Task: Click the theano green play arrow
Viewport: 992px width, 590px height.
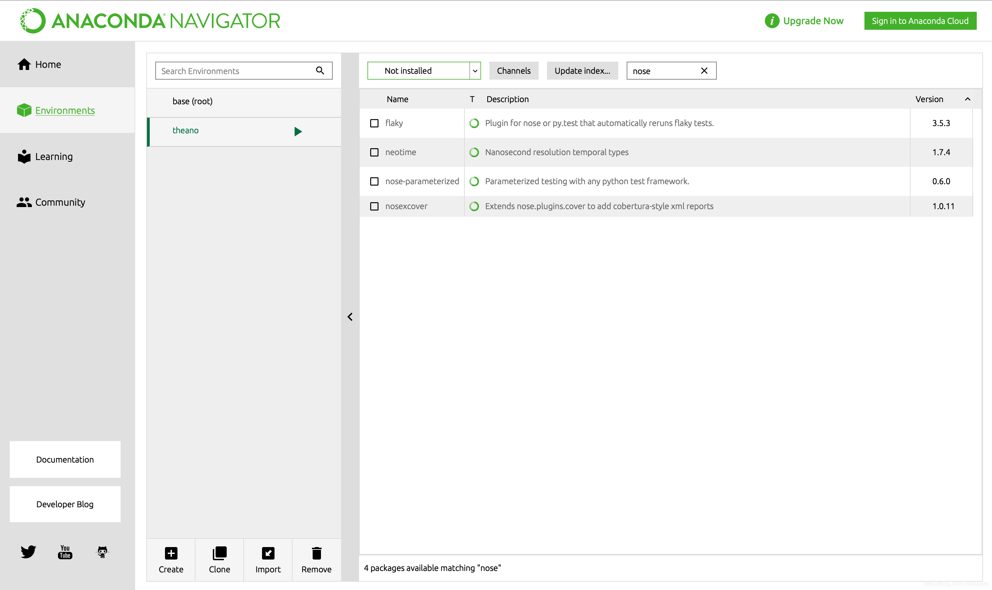Action: 298,132
